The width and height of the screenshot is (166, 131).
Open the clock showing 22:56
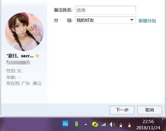(148, 125)
